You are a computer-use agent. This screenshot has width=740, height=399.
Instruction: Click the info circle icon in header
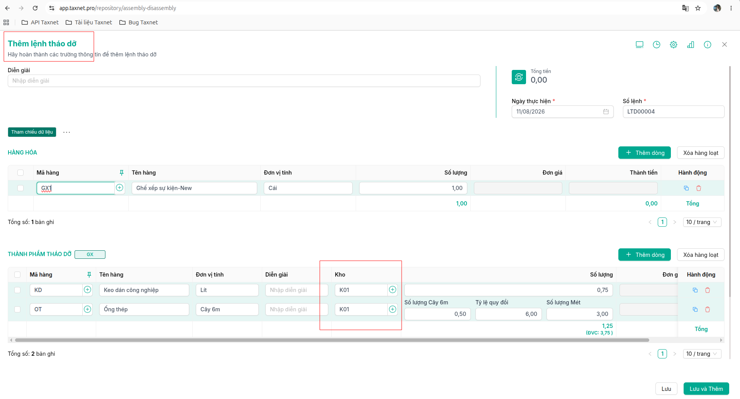(x=707, y=45)
